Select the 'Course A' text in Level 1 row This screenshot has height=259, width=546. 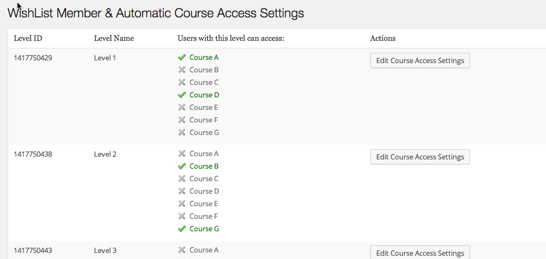[204, 57]
